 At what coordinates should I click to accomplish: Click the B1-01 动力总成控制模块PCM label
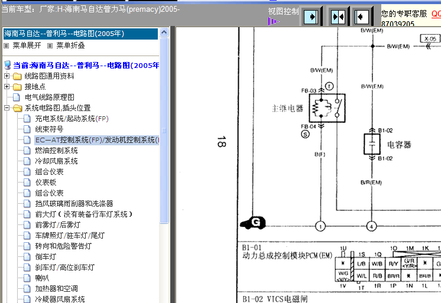coord(287,252)
